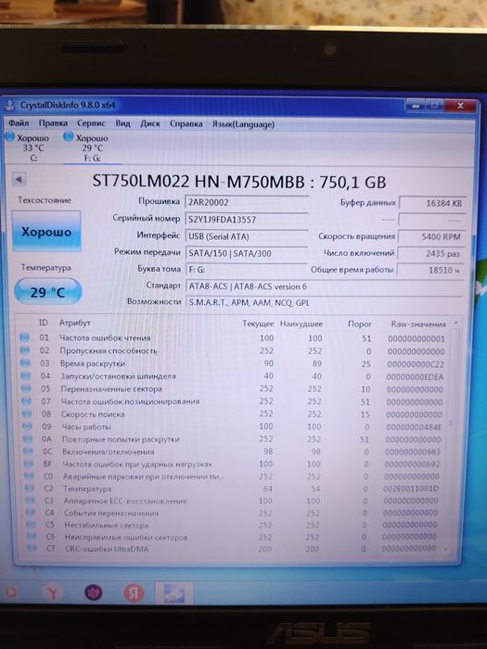
Task: Click the Наихудшее column header
Action: (x=301, y=324)
